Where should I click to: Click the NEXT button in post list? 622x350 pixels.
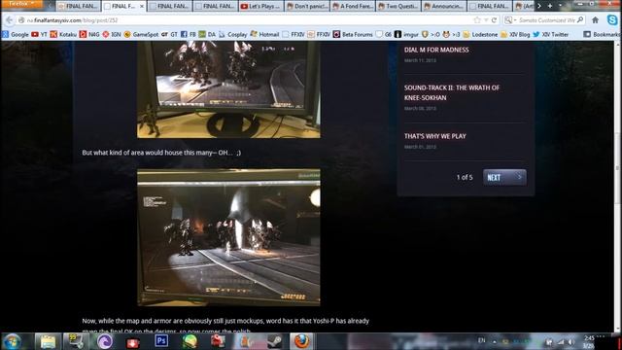(504, 177)
